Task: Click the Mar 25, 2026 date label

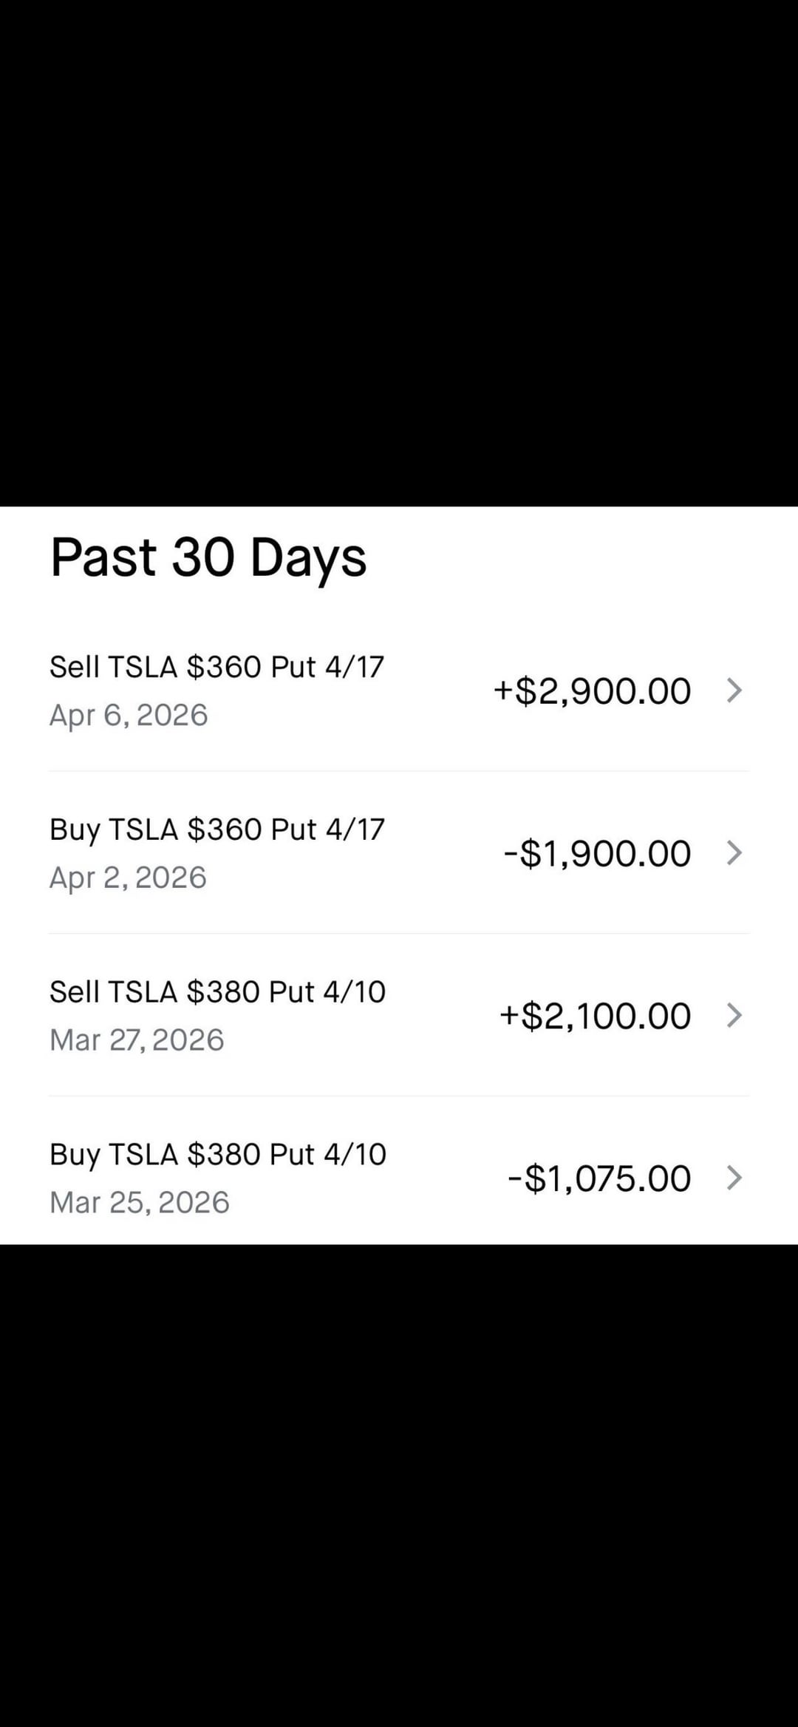Action: point(140,1202)
